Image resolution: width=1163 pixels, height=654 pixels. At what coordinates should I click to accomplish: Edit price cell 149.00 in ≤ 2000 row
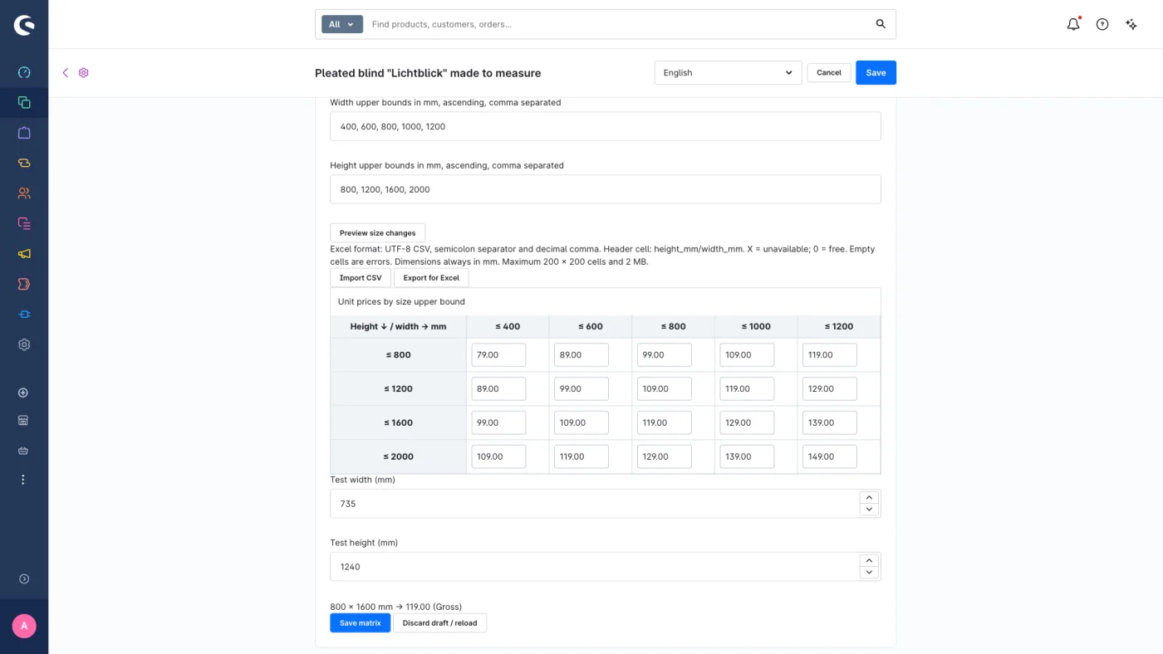[x=829, y=456]
